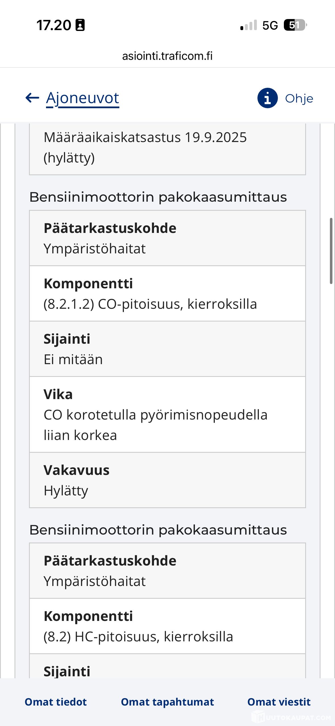The height and width of the screenshot is (726, 335).
Task: Open the Ohje help link
Action: tap(299, 99)
